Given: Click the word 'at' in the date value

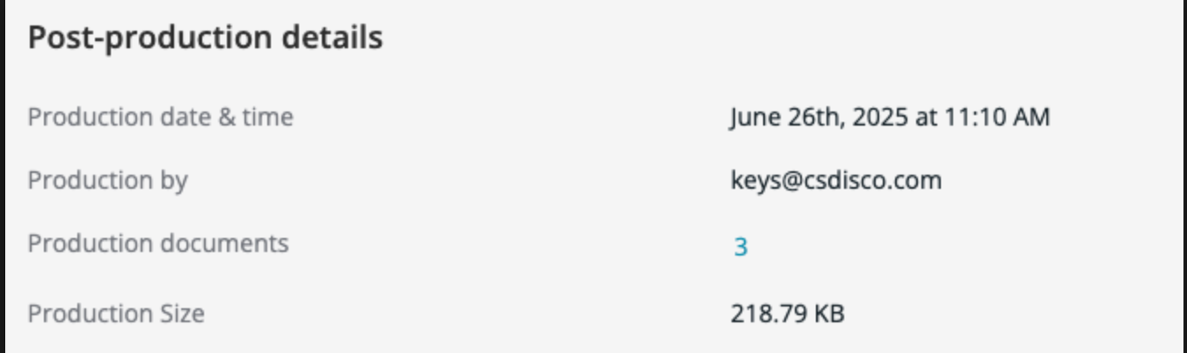Looking at the screenshot, I should pyautogui.click(x=926, y=117).
